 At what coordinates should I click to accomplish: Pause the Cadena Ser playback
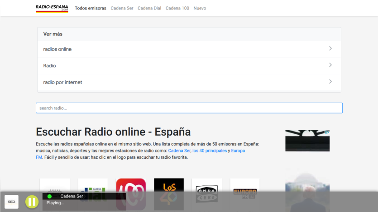point(32,202)
